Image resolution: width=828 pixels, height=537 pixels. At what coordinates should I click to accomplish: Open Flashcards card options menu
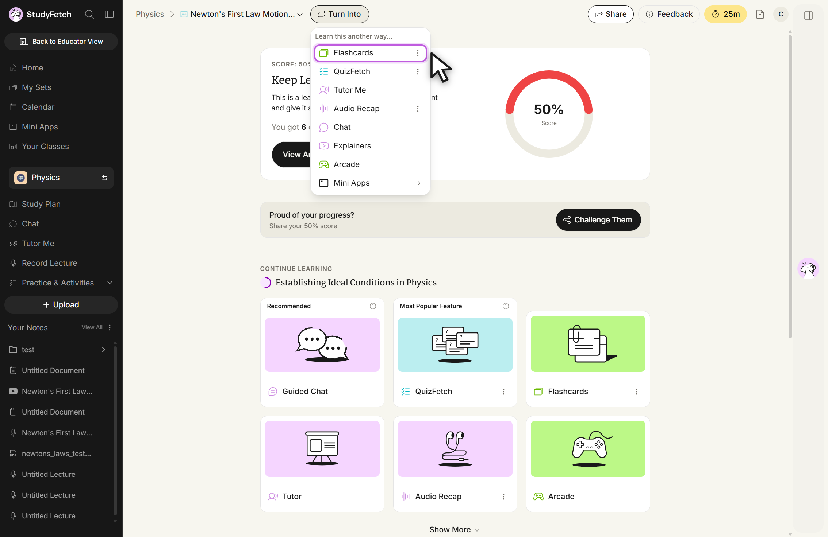coord(636,392)
